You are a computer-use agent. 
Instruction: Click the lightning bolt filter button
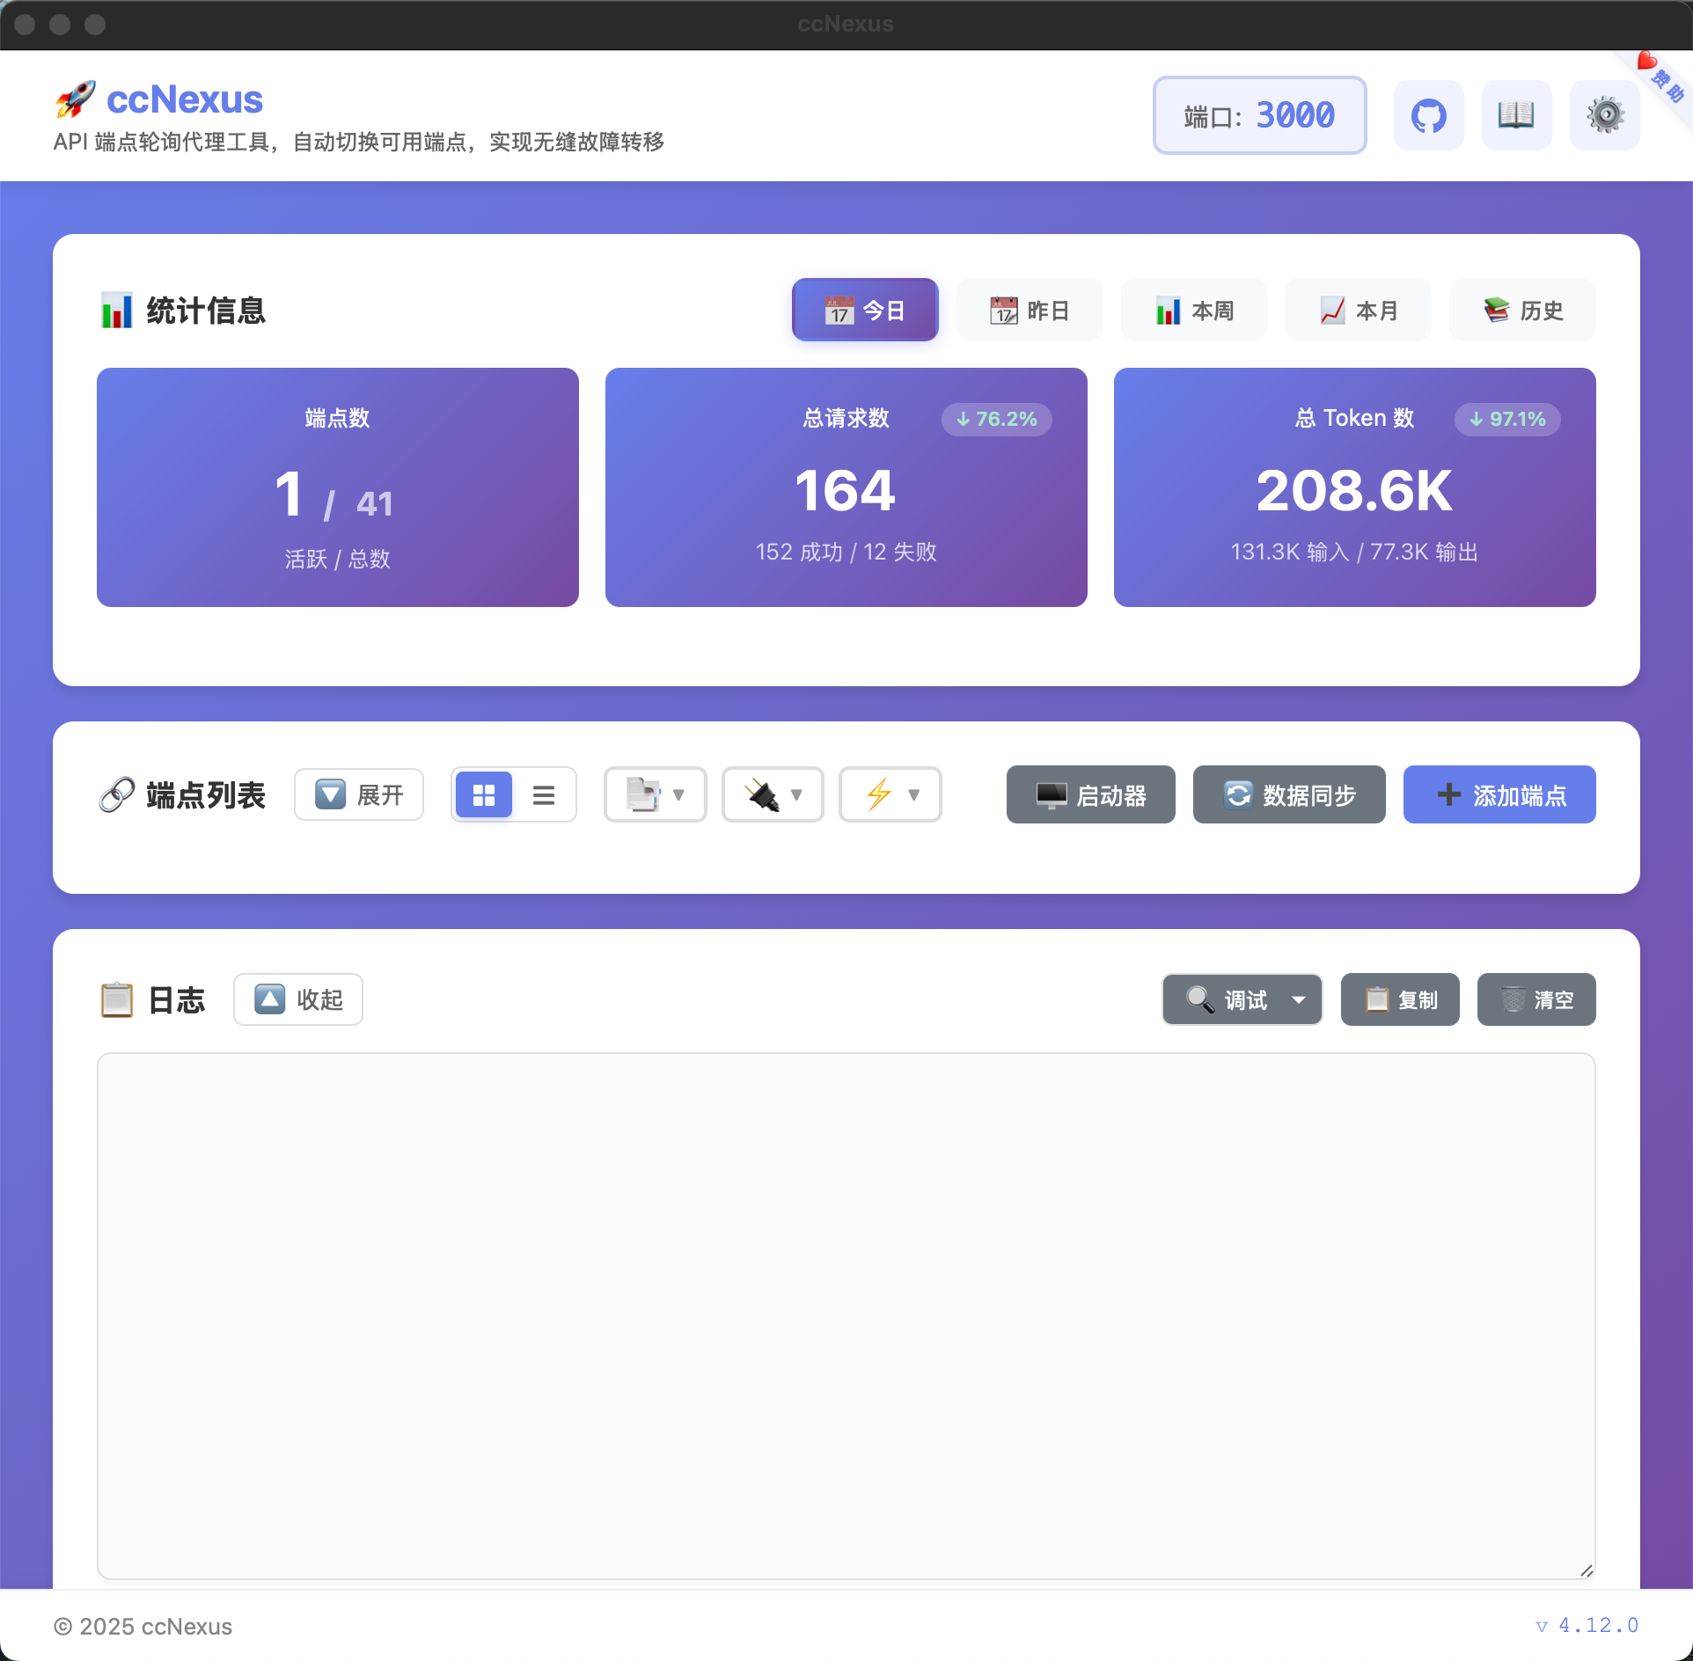[889, 794]
